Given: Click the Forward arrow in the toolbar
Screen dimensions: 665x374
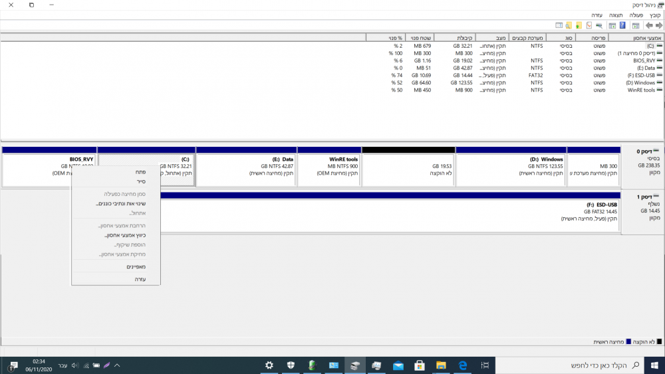Looking at the screenshot, I should tap(659, 25).
